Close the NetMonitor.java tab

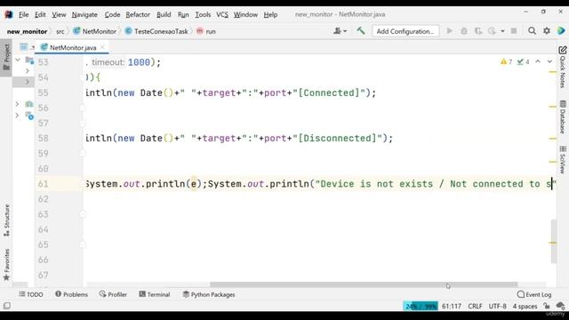(102, 47)
